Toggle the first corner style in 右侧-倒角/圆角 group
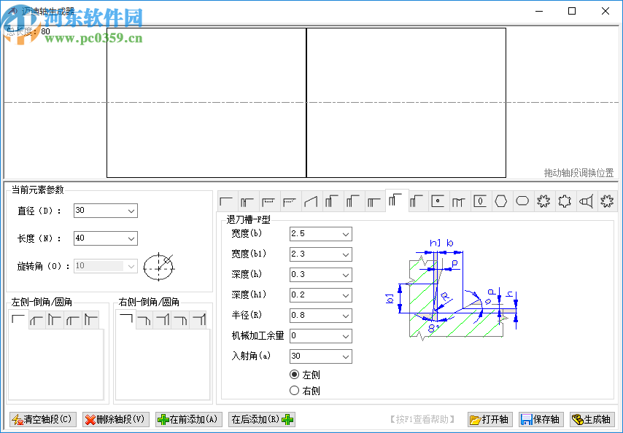The image size is (623, 433). pos(126,319)
